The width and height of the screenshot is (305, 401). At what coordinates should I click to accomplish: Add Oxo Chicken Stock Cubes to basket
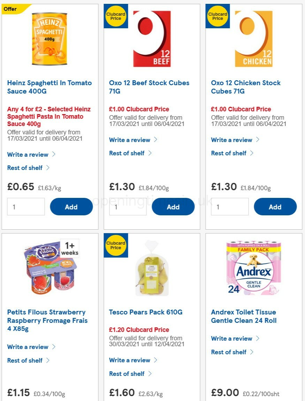[x=275, y=207]
